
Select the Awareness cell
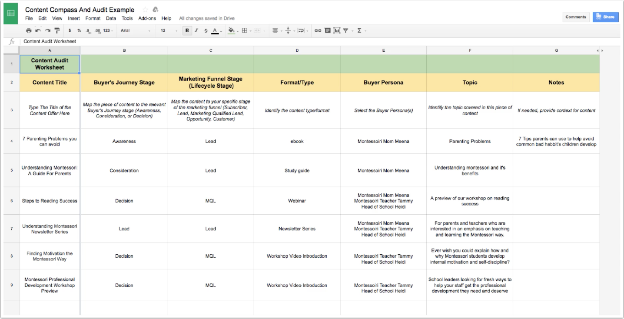tap(124, 141)
